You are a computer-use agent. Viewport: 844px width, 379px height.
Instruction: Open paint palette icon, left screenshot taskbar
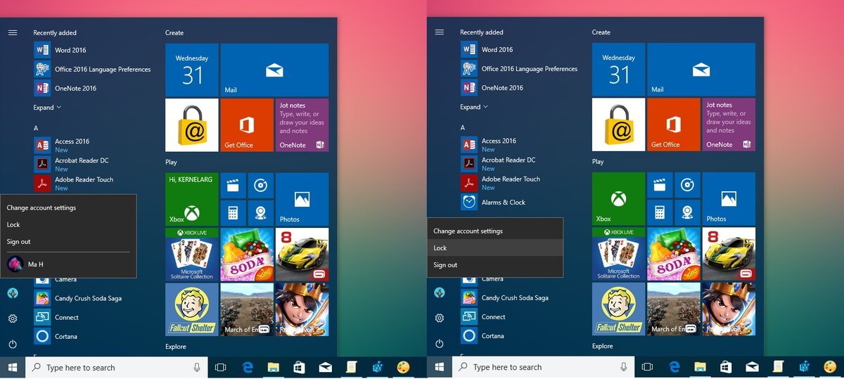pos(403,367)
